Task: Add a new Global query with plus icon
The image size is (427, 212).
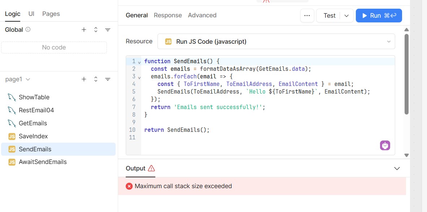Action: 84,30
